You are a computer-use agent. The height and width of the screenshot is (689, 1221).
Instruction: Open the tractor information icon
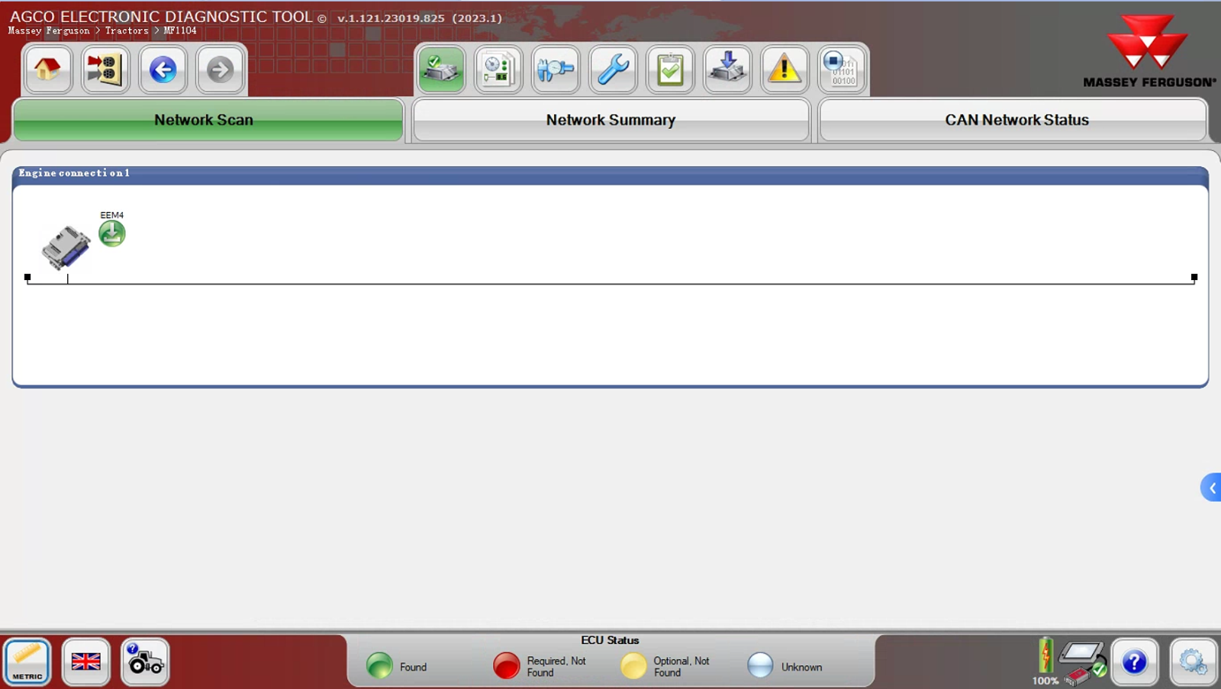tap(144, 661)
